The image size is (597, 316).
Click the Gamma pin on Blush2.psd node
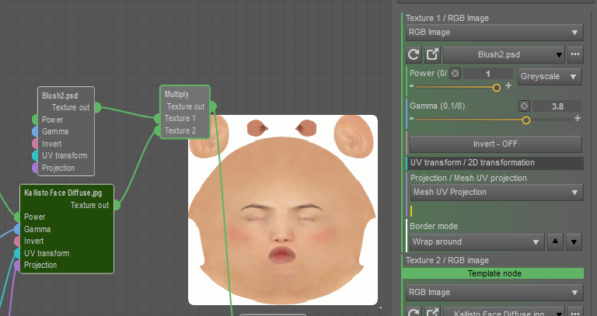(35, 131)
